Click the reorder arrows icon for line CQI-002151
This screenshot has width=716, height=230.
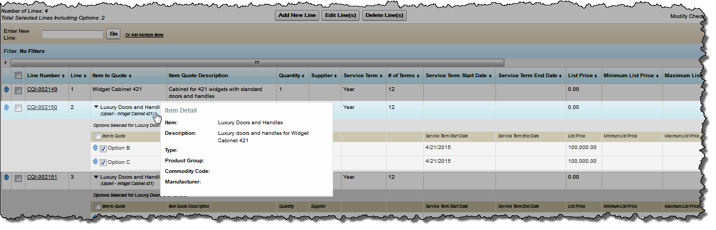point(6,178)
